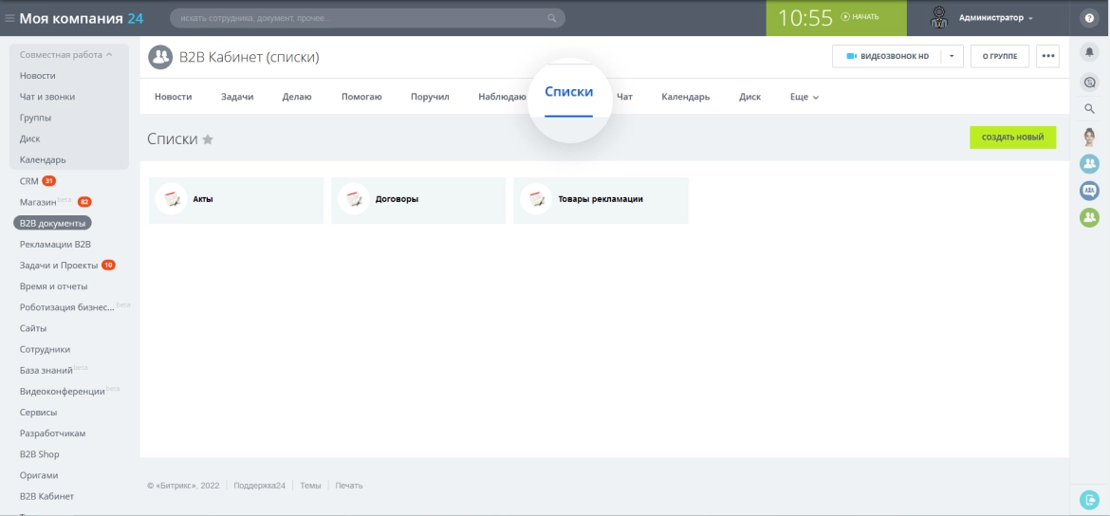Switch to the Календарь tab

click(685, 97)
